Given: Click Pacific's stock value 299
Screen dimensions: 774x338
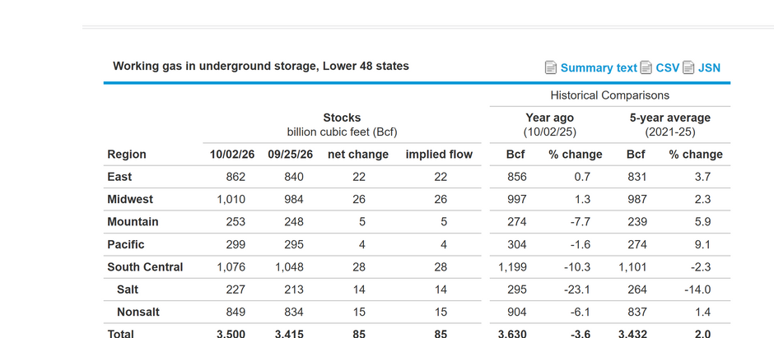Looking at the screenshot, I should pos(235,245).
